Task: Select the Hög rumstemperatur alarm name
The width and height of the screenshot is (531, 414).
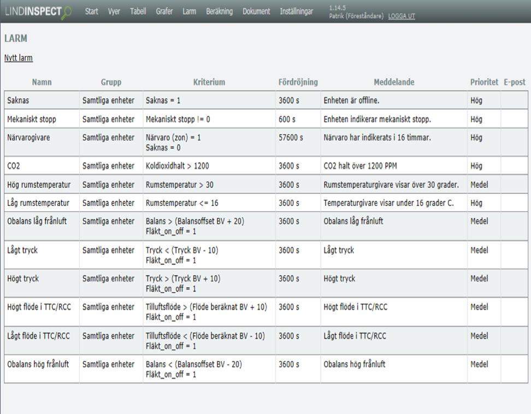Action: [39, 185]
